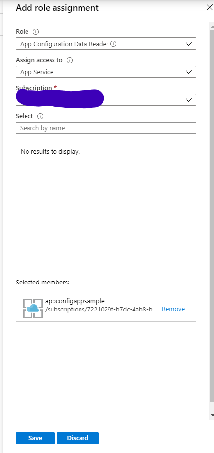Click the appconfigappsample app service icon

click(x=32, y=308)
